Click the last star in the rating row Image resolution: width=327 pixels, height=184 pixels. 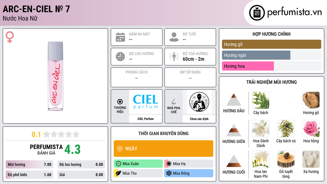pos(76,134)
